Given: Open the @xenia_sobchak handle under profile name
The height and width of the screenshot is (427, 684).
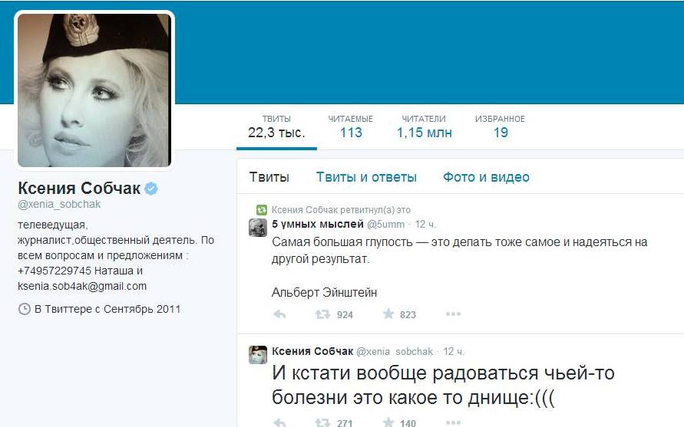Looking at the screenshot, I should pos(59,205).
